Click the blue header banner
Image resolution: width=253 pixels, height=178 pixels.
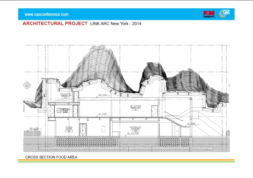126,14
